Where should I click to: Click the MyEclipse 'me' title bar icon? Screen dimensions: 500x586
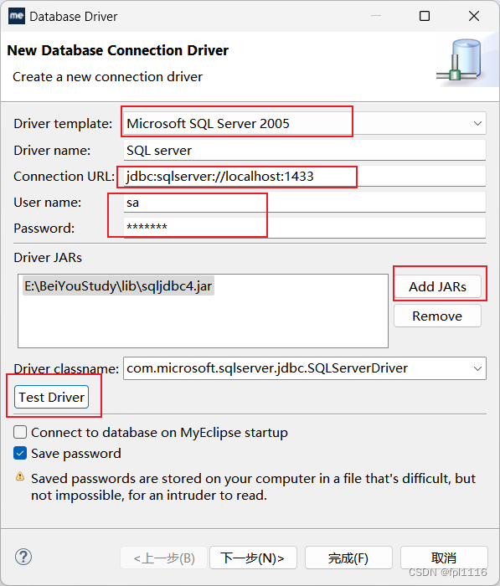click(17, 16)
